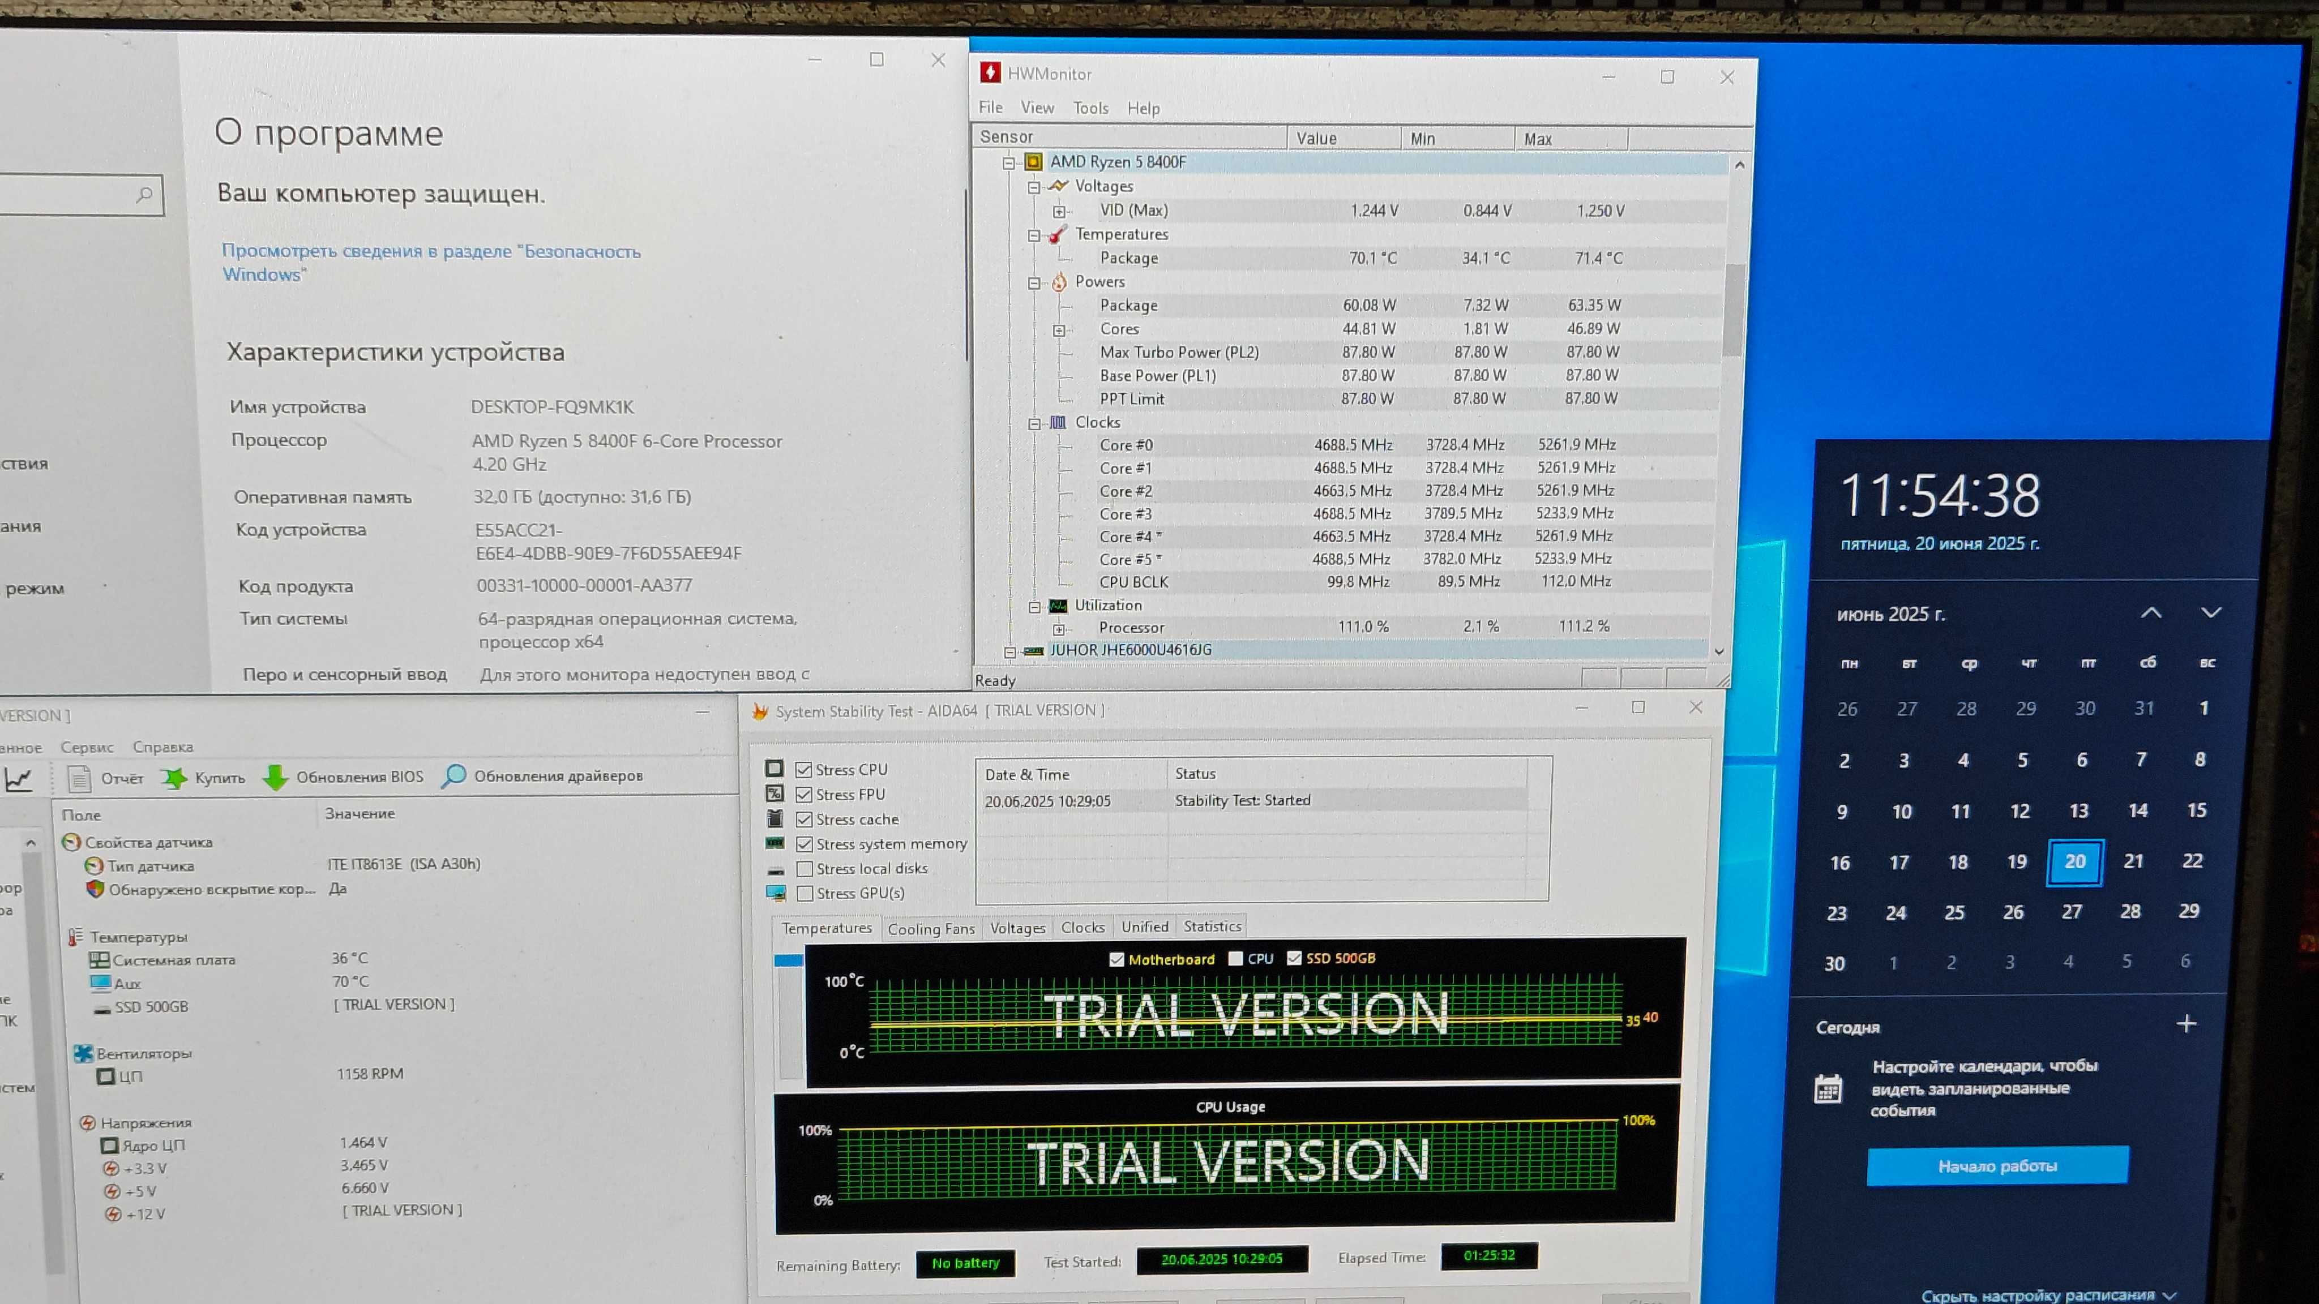Click the fans (Вентиляторы) icon in AIDA64
The image size is (2319, 1304).
(x=84, y=1054)
